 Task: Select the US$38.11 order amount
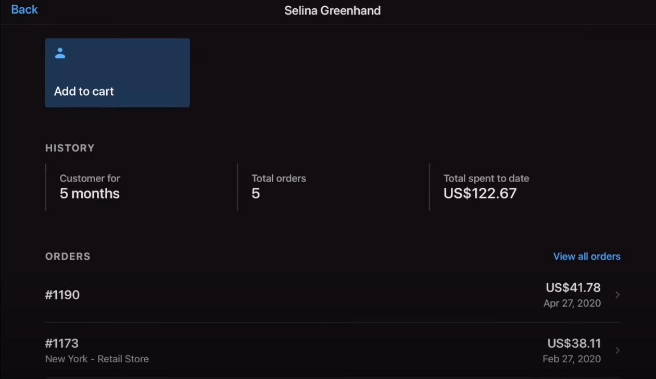[x=574, y=343]
